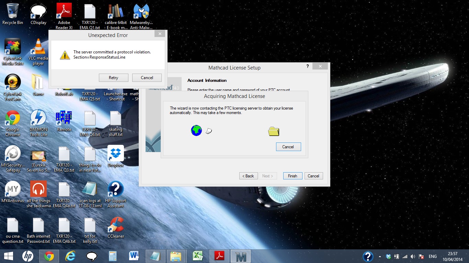
Task: Click Cancel in Mathcad License Setup wizard
Action: tap(313, 176)
